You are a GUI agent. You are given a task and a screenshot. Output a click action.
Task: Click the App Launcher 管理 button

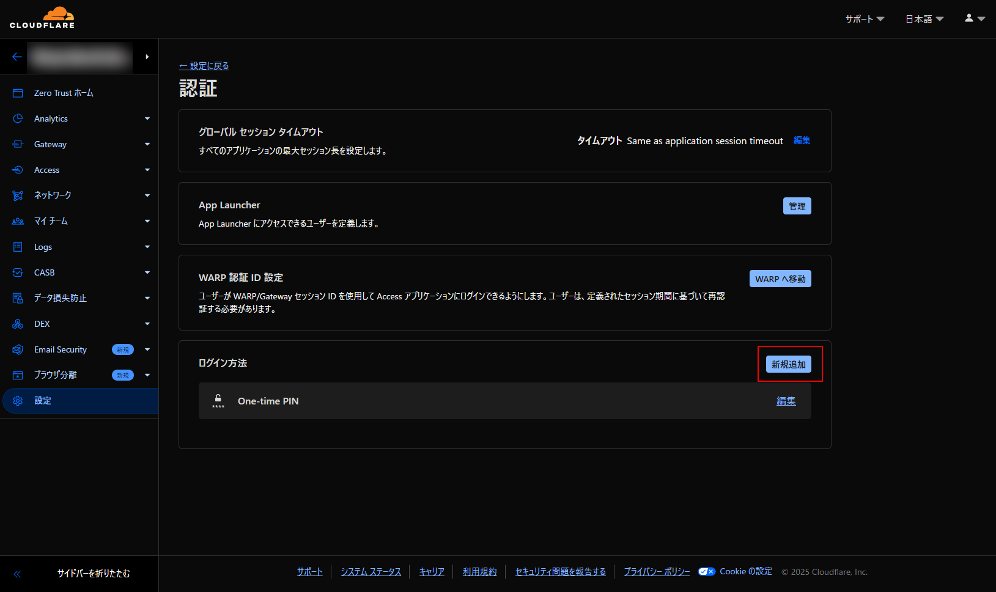[x=797, y=206]
